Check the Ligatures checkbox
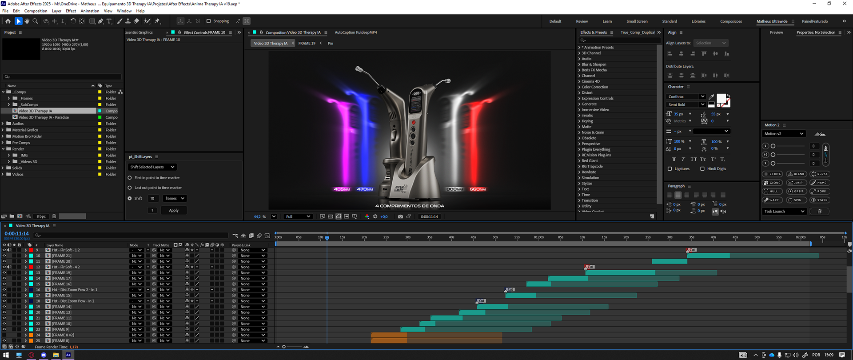Screen dimensions: 853x360 coord(670,169)
